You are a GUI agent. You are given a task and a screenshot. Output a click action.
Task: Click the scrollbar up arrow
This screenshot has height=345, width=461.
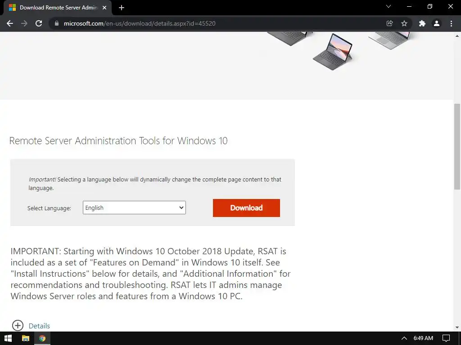457,36
